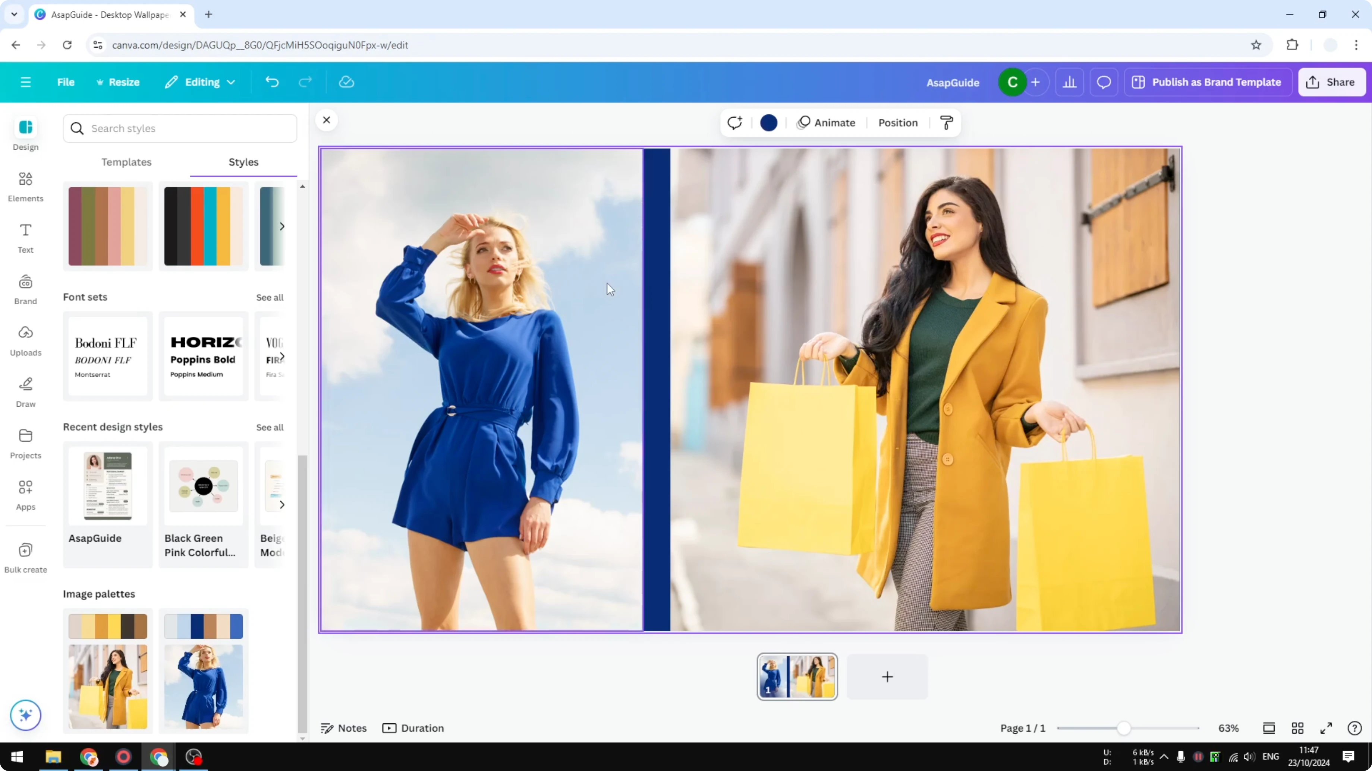Screen dimensions: 1372x771
Task: Select the Draw tool
Action: (25, 392)
